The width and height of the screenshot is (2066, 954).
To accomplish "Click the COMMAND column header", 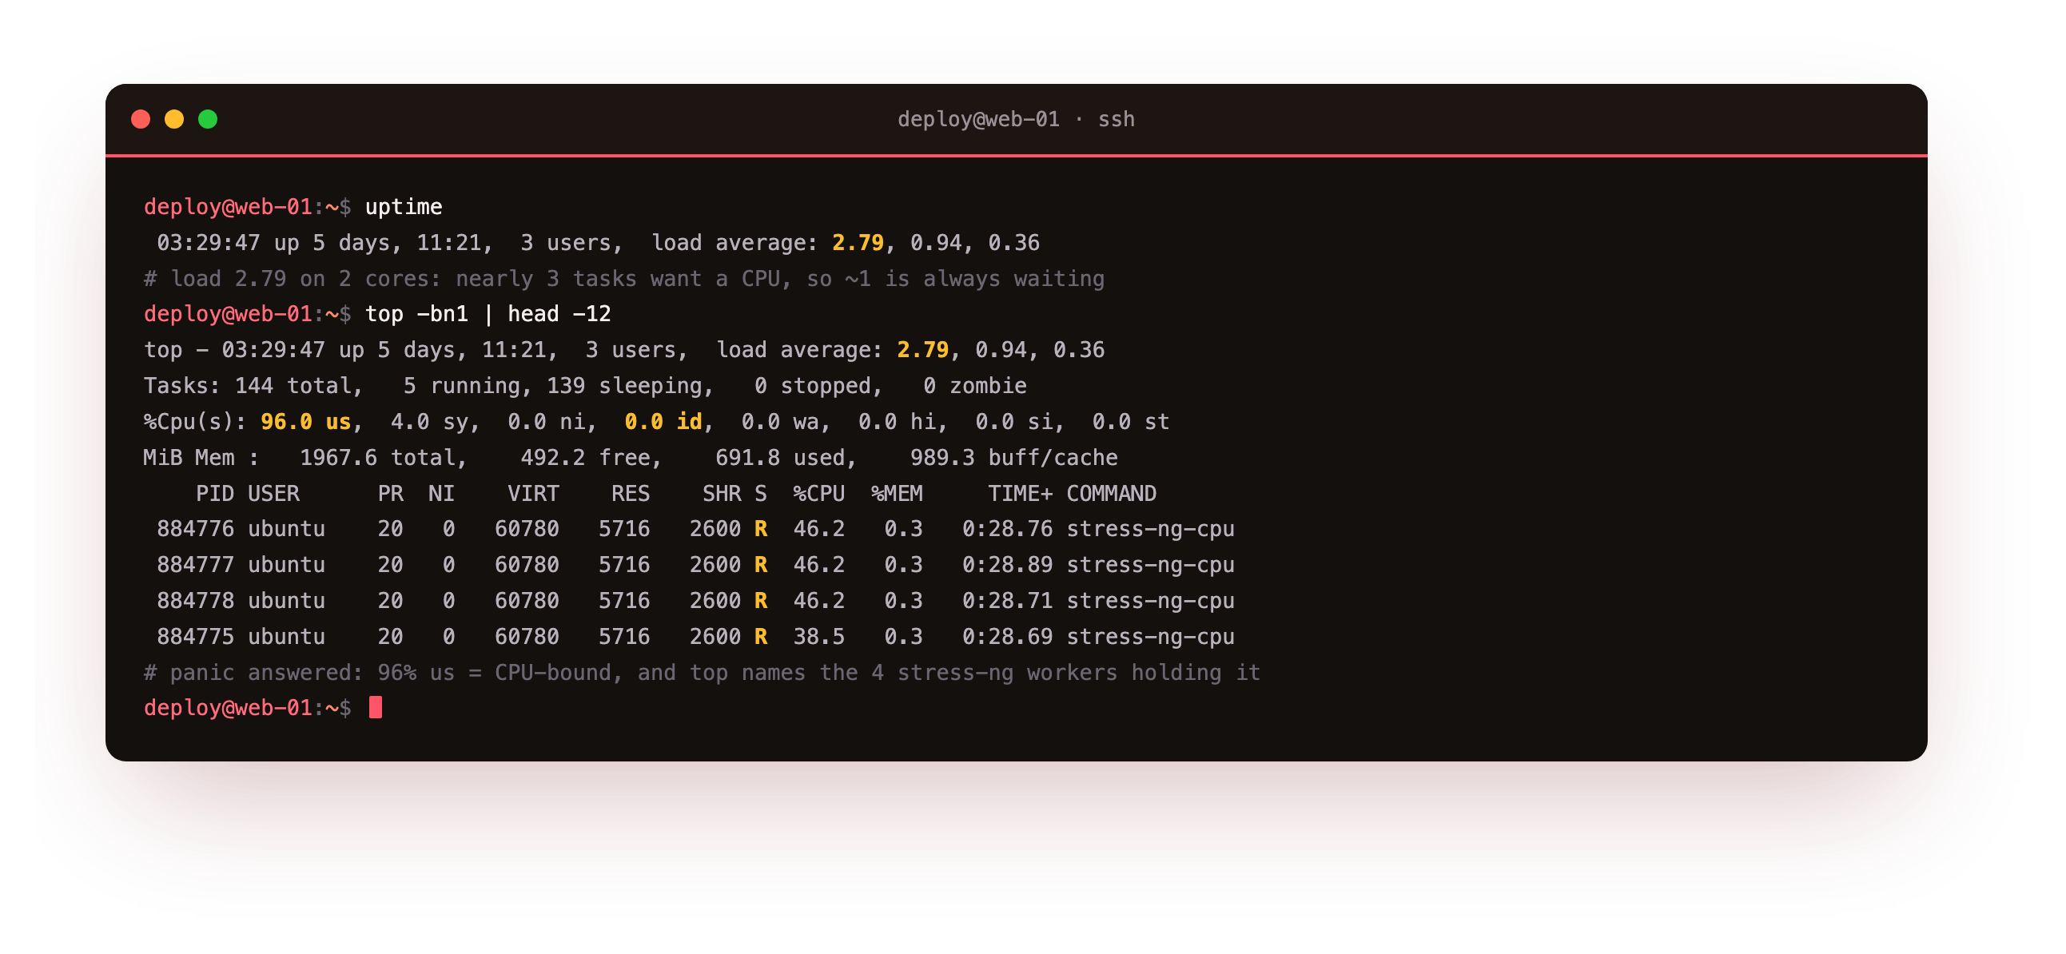I will pyautogui.click(x=1112, y=493).
